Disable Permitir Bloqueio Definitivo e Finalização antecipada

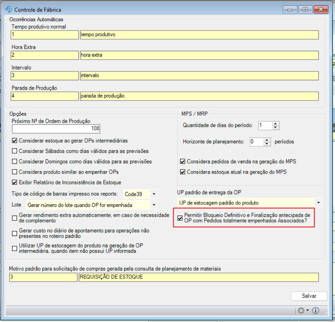tap(180, 218)
